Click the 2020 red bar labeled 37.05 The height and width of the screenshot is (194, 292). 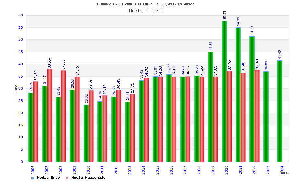tap(229, 116)
